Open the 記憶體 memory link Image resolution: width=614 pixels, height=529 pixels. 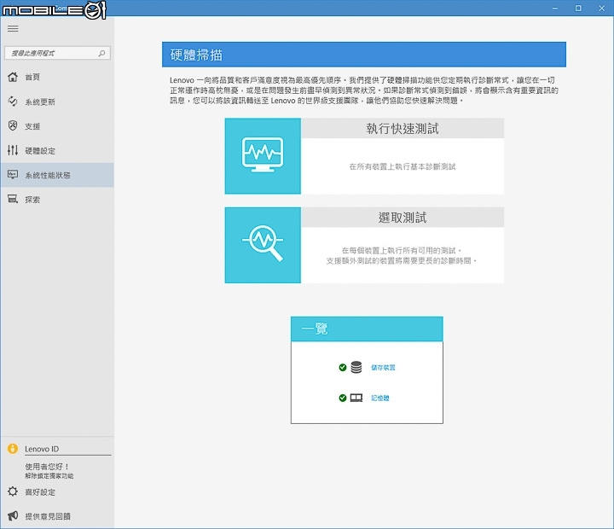[379, 398]
